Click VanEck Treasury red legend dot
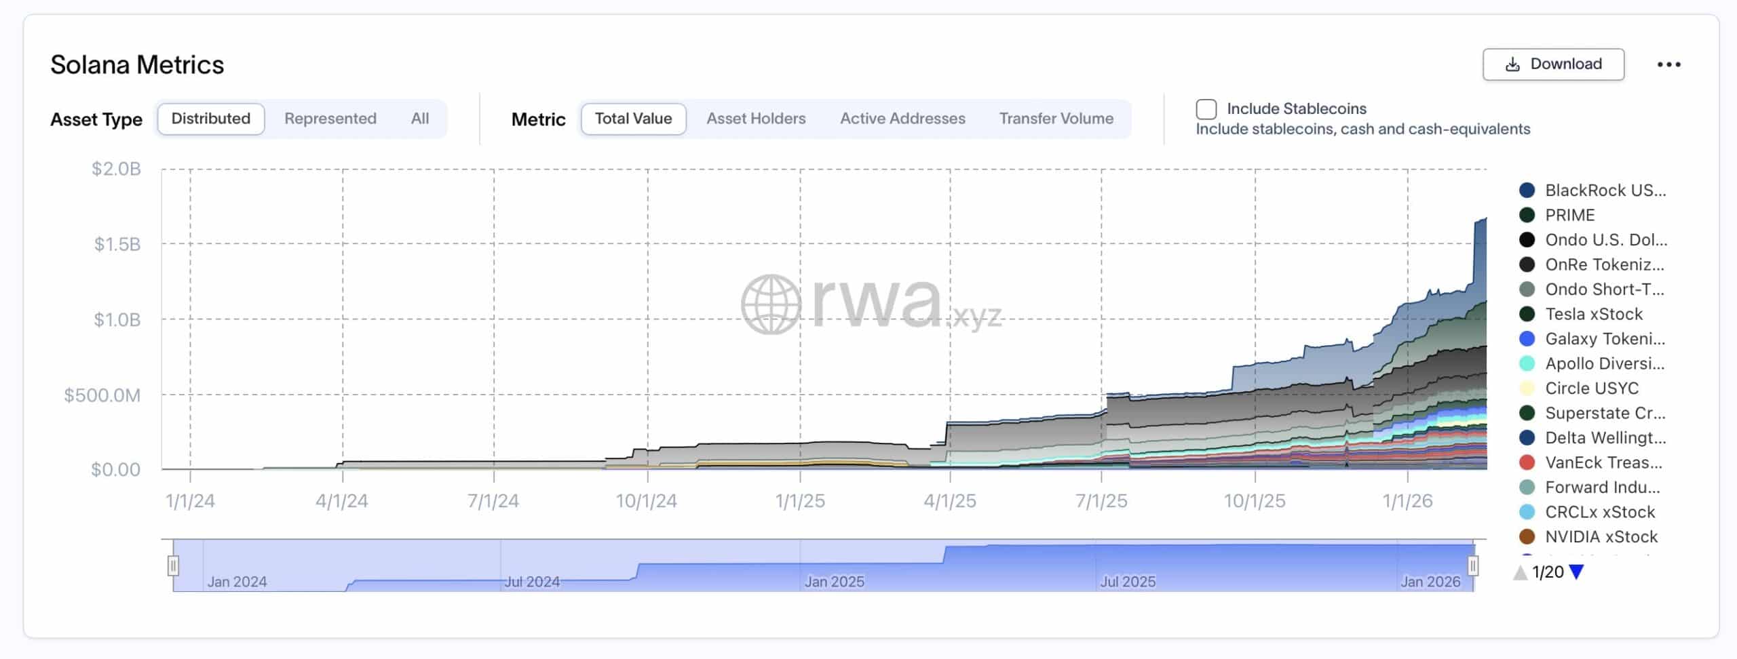 1527,462
